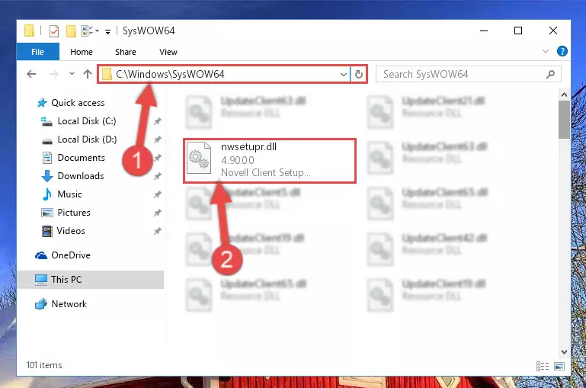The image size is (586, 388).
Task: Open Videos folder in sidebar
Action: click(x=71, y=231)
